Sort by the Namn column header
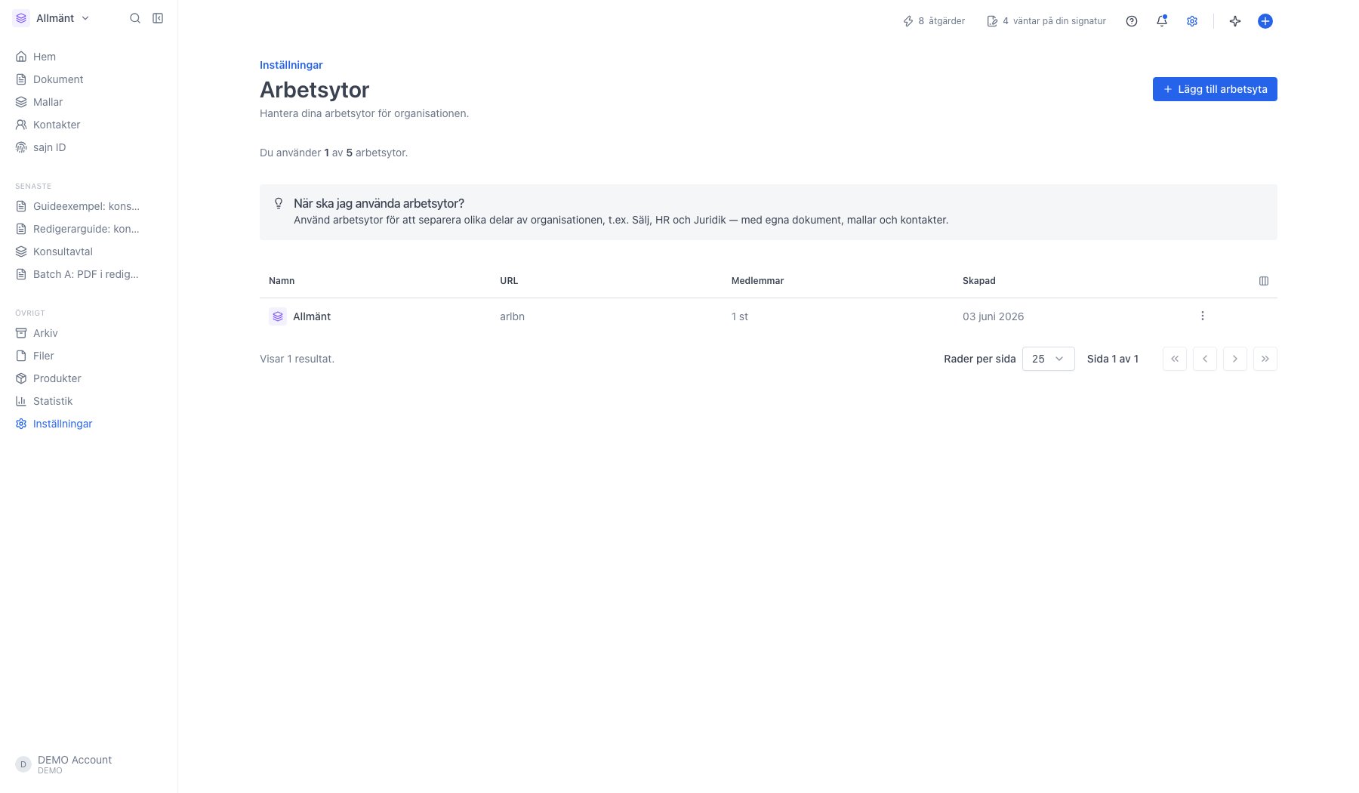This screenshot has width=1359, height=793. coord(282,281)
